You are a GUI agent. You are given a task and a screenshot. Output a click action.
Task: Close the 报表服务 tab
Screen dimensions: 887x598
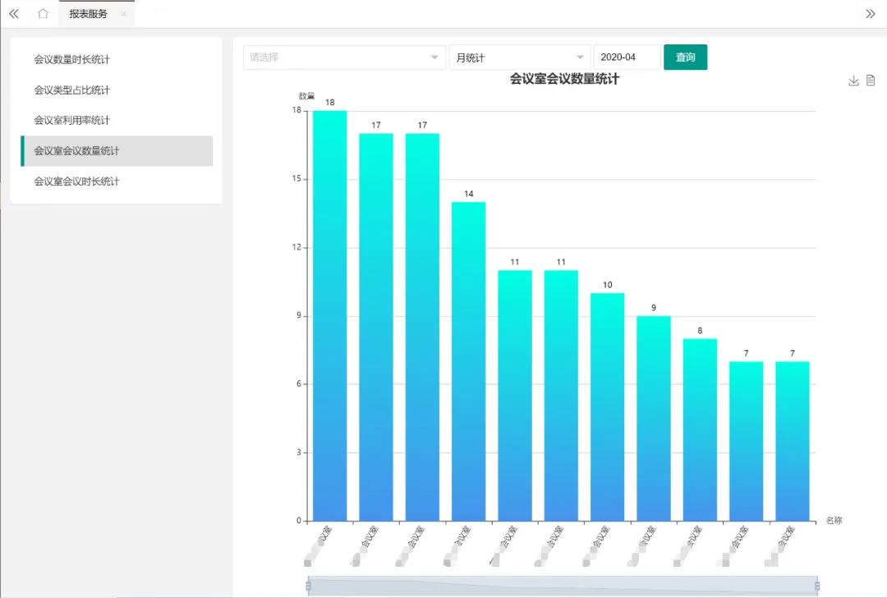[123, 14]
